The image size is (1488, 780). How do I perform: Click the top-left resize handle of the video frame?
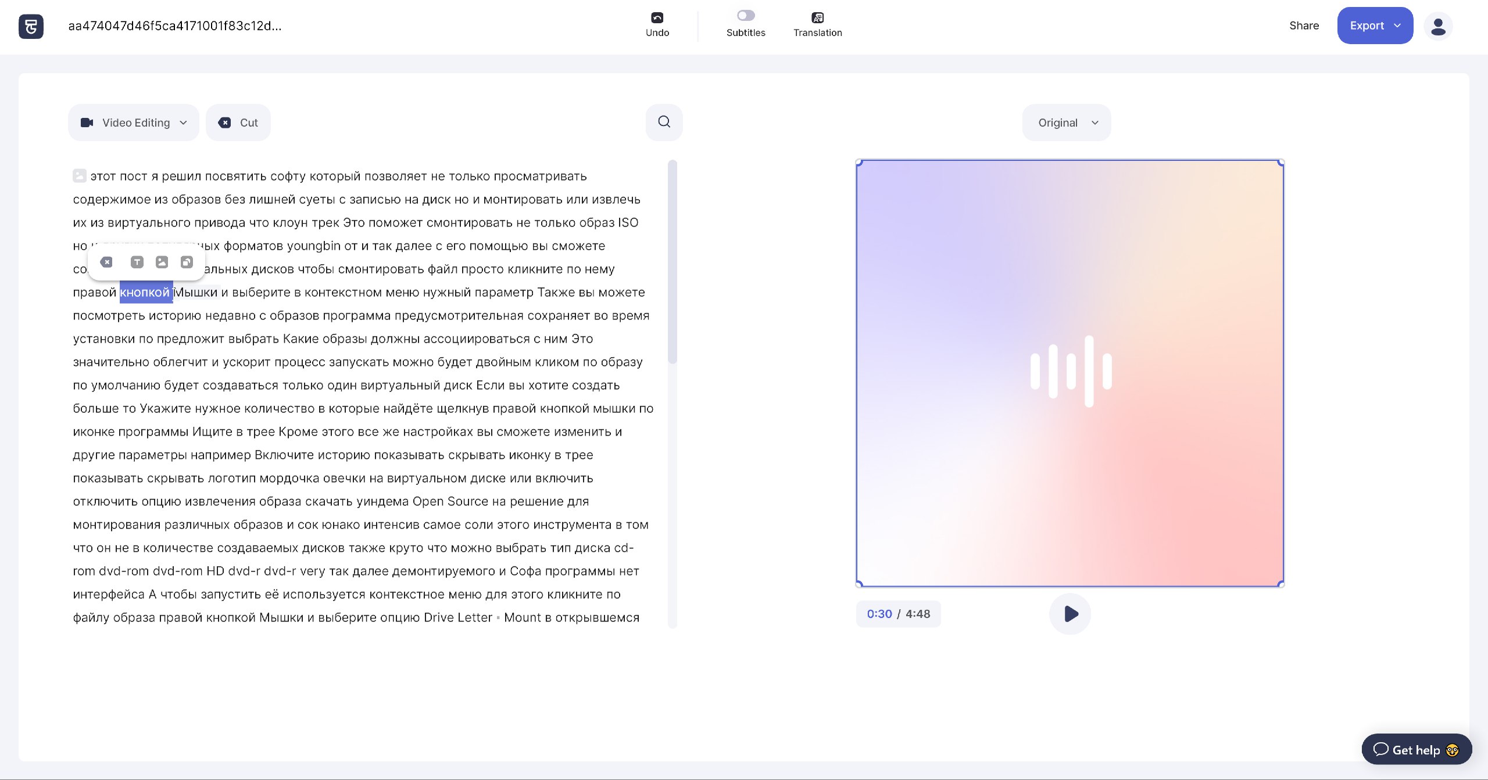859,163
